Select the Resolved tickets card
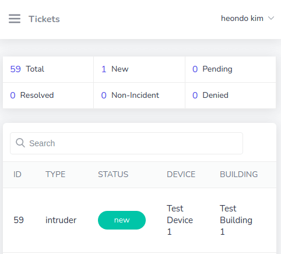The image size is (281, 254). click(48, 96)
